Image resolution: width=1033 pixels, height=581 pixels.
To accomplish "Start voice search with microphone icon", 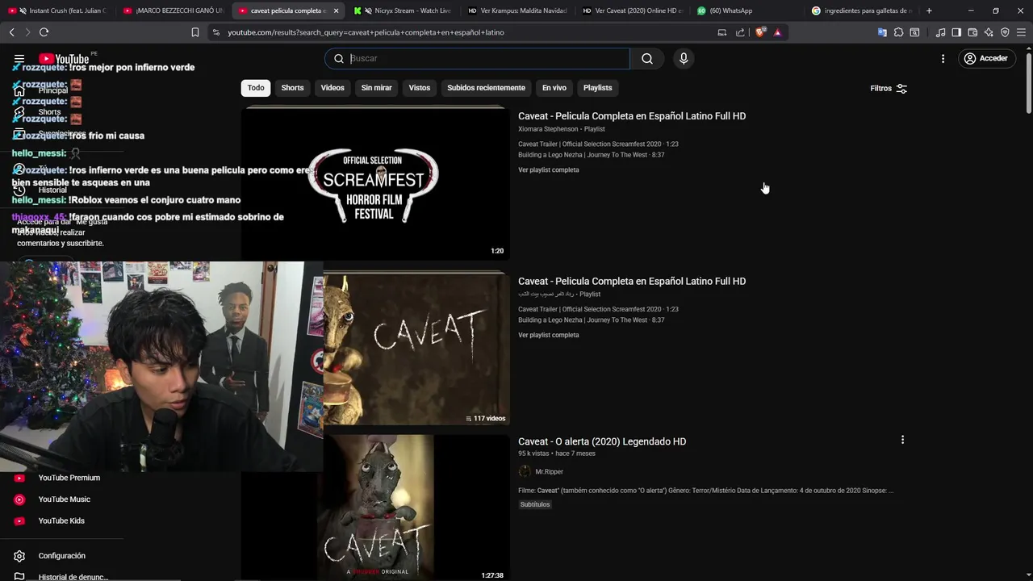I will [x=684, y=58].
